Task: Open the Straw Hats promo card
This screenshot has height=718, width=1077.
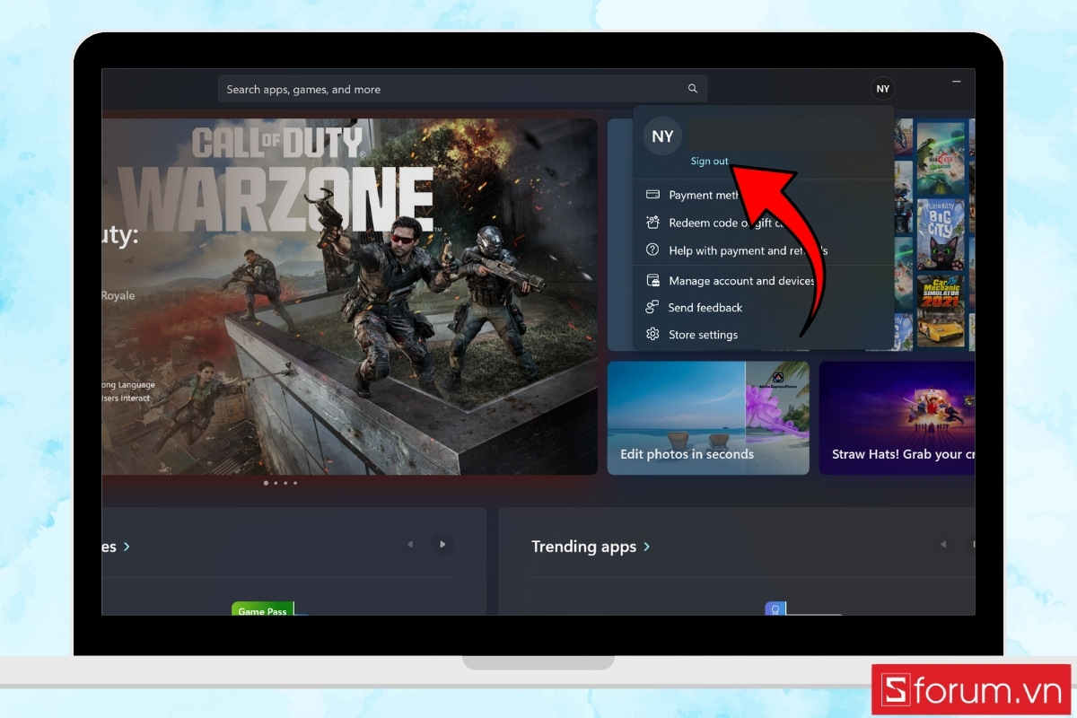Action: pos(897,417)
